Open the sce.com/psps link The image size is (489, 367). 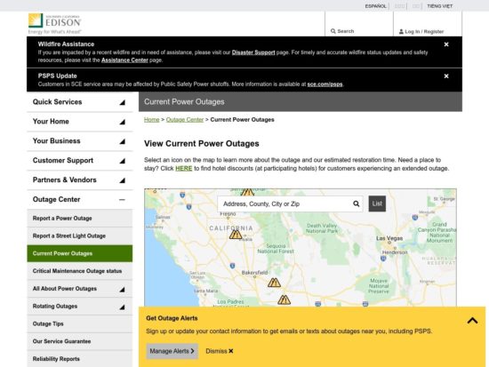pyautogui.click(x=325, y=84)
